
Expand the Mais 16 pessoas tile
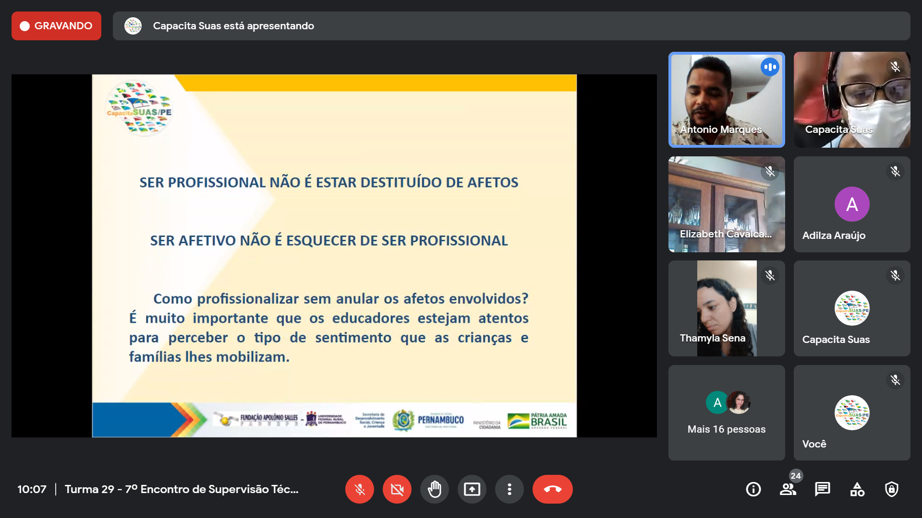[726, 412]
